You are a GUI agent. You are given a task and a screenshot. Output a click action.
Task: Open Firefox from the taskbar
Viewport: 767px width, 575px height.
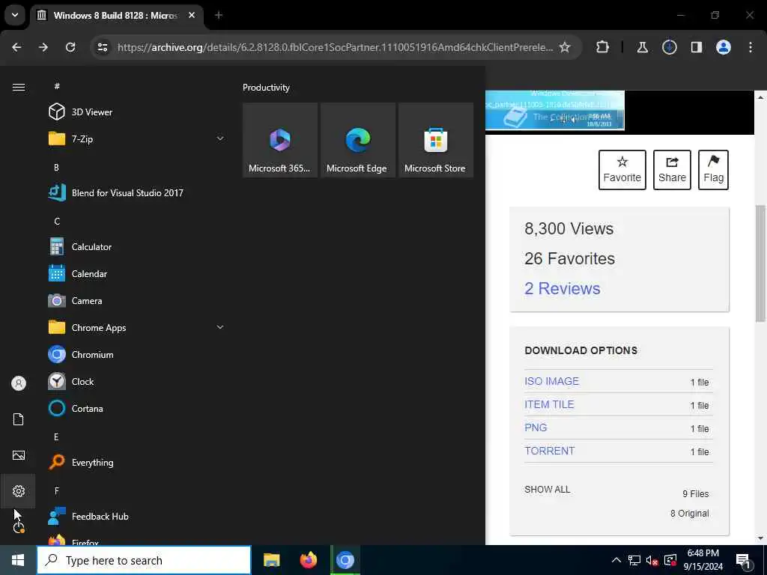[x=308, y=560]
